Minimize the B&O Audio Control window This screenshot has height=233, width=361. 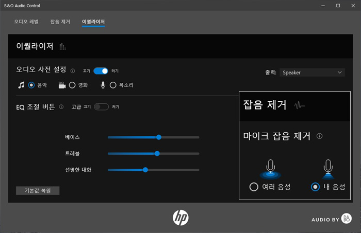tap(323, 6)
